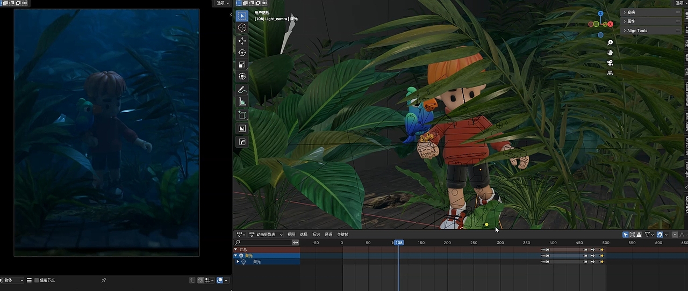This screenshot has width=688, height=291.
Task: Toggle node editor snapping magnet icon
Action: click(x=200, y=280)
